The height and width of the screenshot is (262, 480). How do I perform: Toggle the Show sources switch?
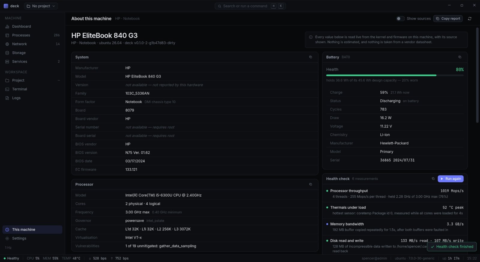[x=400, y=19]
